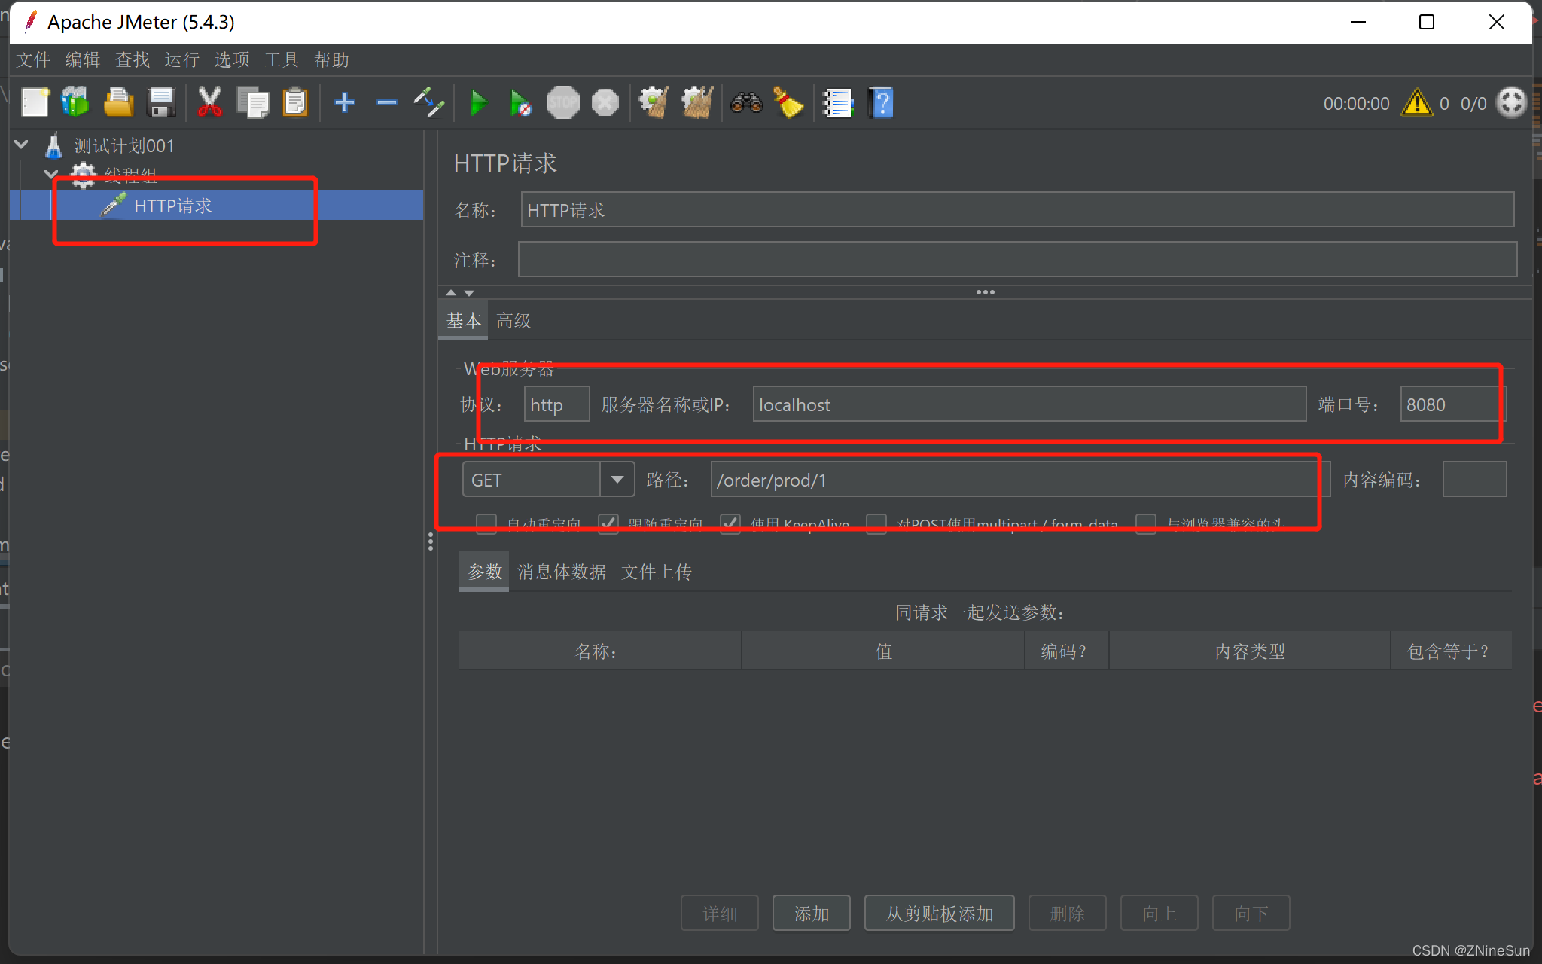Toggle the 自动重定向 checkbox
Image resolution: width=1542 pixels, height=964 pixels.
[486, 523]
